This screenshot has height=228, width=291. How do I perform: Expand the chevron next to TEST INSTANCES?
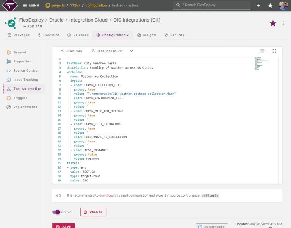(x=131, y=51)
